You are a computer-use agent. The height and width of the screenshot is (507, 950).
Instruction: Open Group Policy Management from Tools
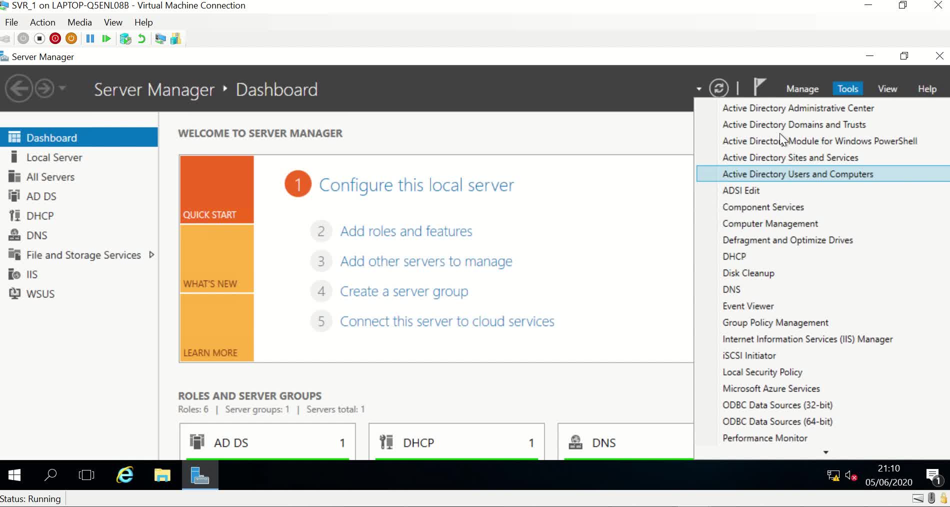(775, 322)
